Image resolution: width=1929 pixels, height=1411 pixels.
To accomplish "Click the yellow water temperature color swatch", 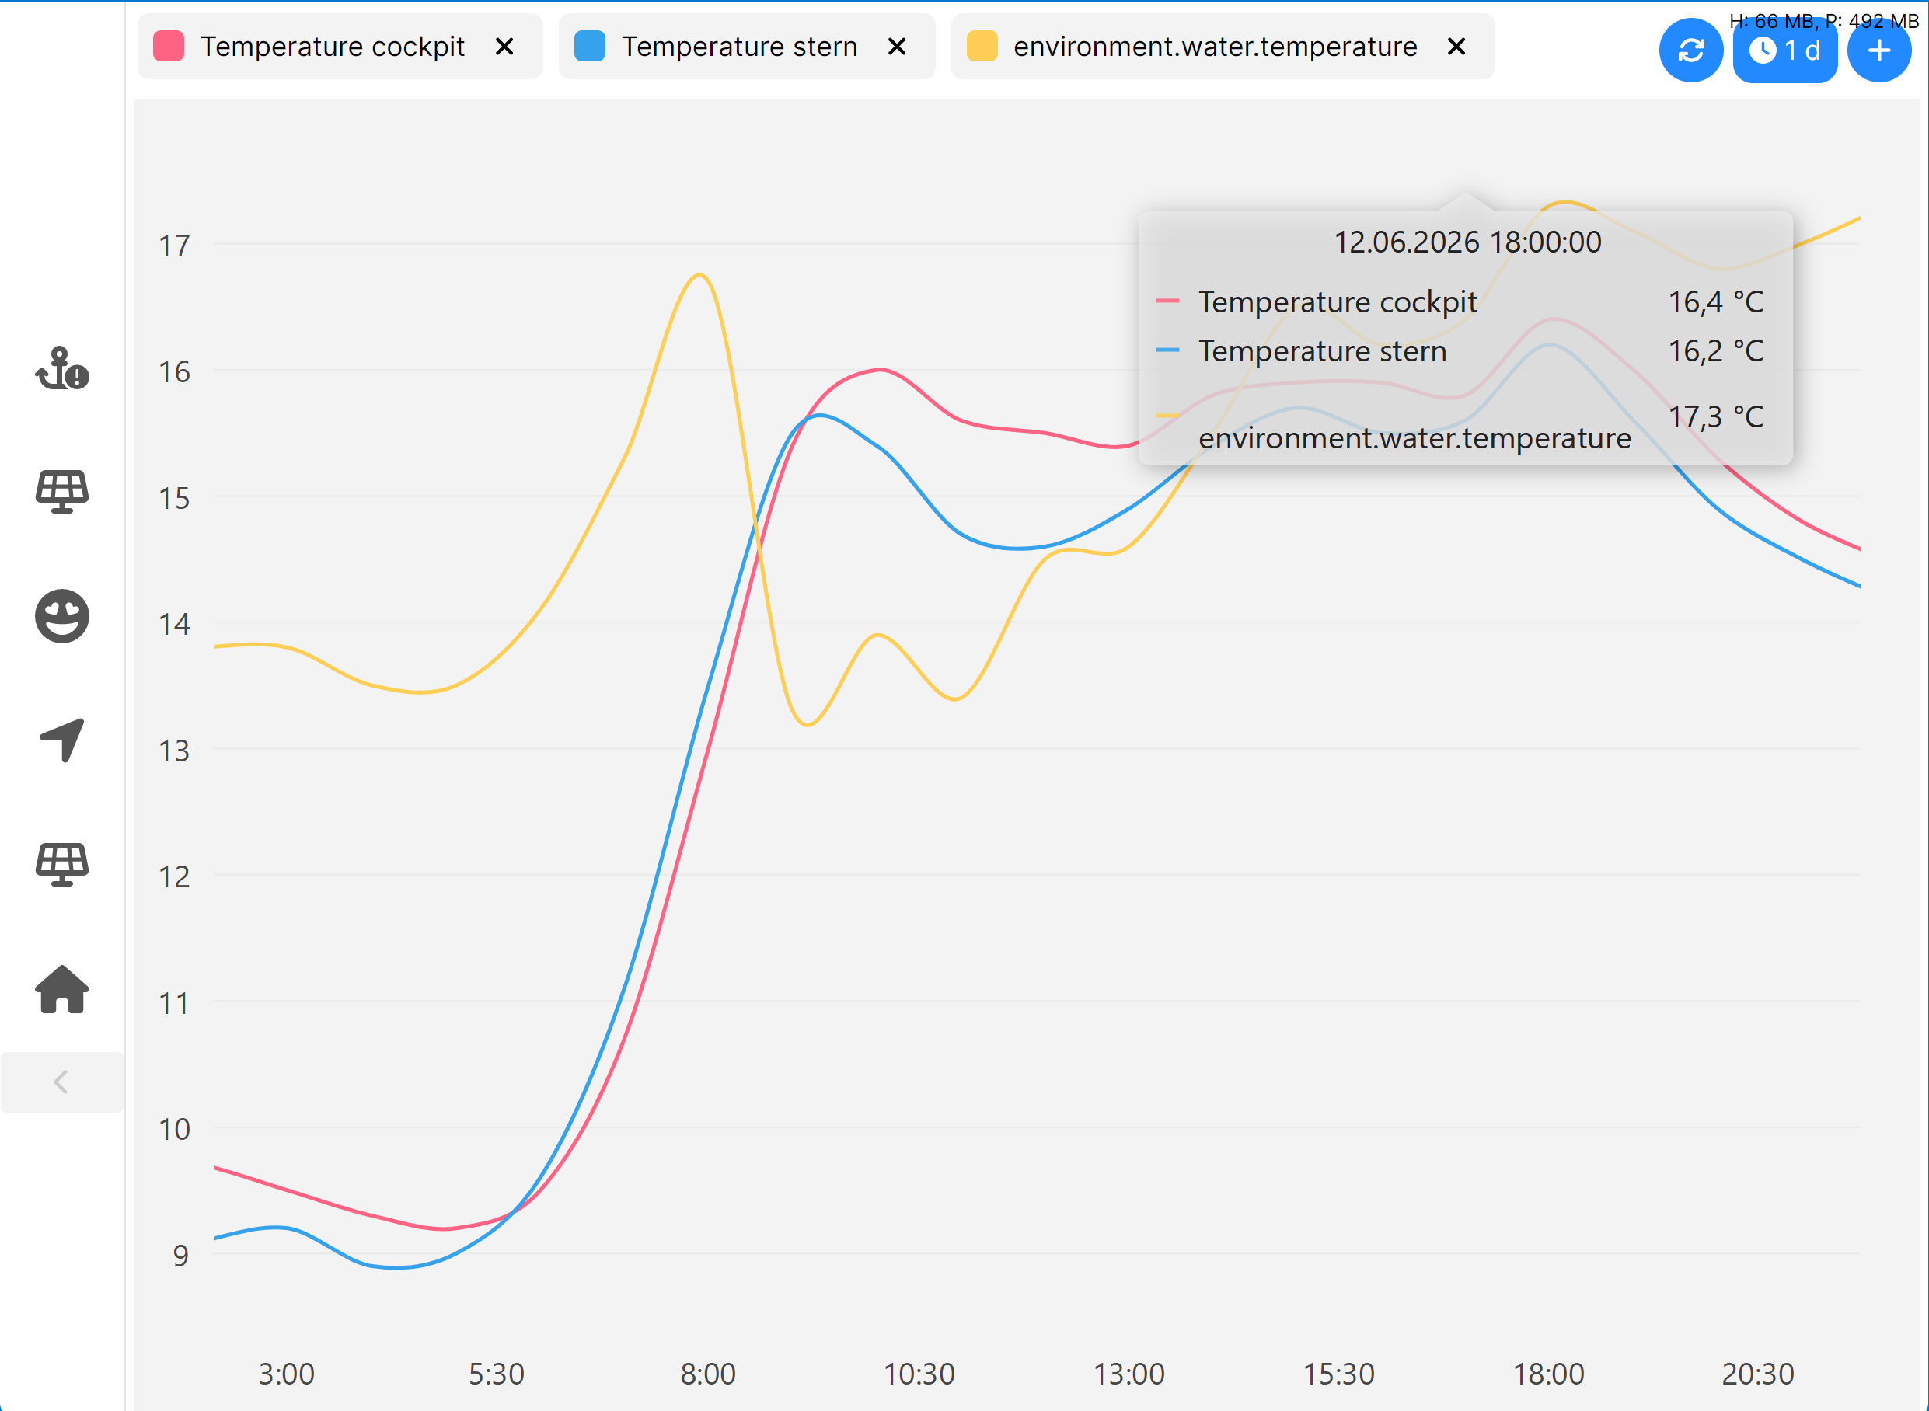I will coord(982,46).
